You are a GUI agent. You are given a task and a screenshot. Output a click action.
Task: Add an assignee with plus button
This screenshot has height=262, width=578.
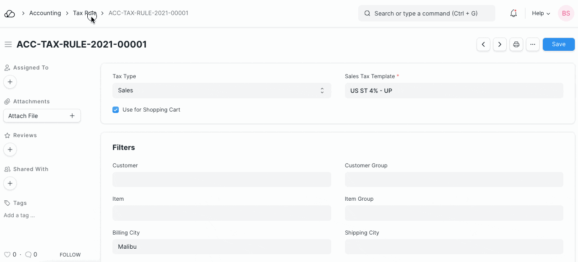pyautogui.click(x=10, y=82)
